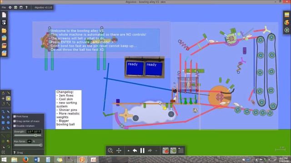Viewport: 291px width, 163px height.
Task: Click the play-window icon in top bar
Action: (15, 7)
